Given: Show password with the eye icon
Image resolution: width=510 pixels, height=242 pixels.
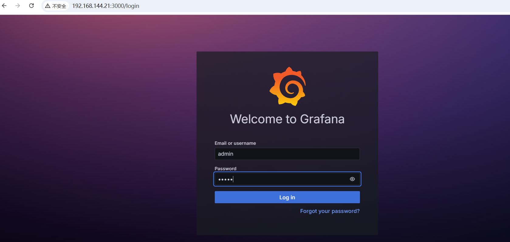Looking at the screenshot, I should click(x=352, y=179).
